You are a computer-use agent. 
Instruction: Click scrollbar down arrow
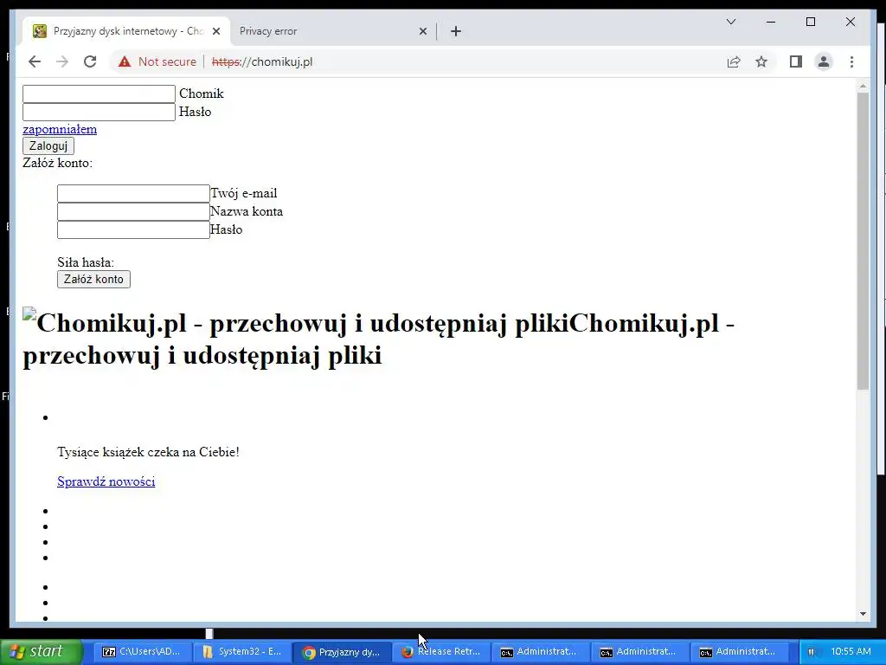pyautogui.click(x=863, y=614)
